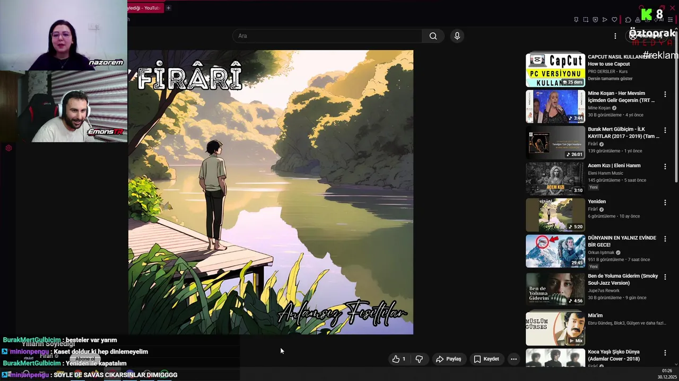
Task: Select the YouTube browser tab
Action: tap(144, 8)
